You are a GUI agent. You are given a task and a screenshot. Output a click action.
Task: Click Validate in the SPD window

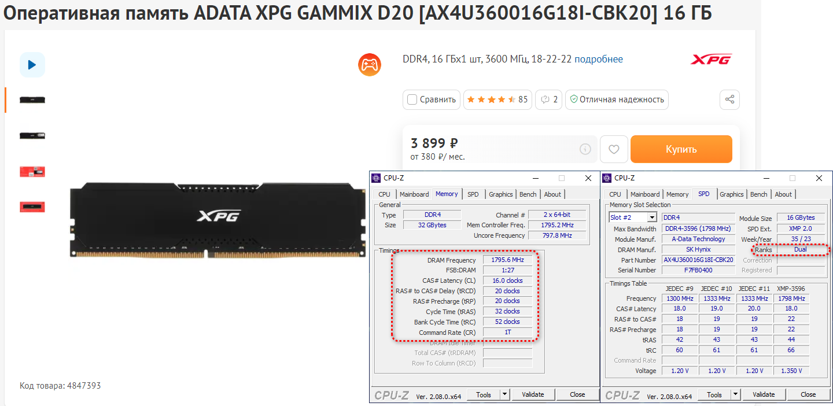tap(764, 394)
